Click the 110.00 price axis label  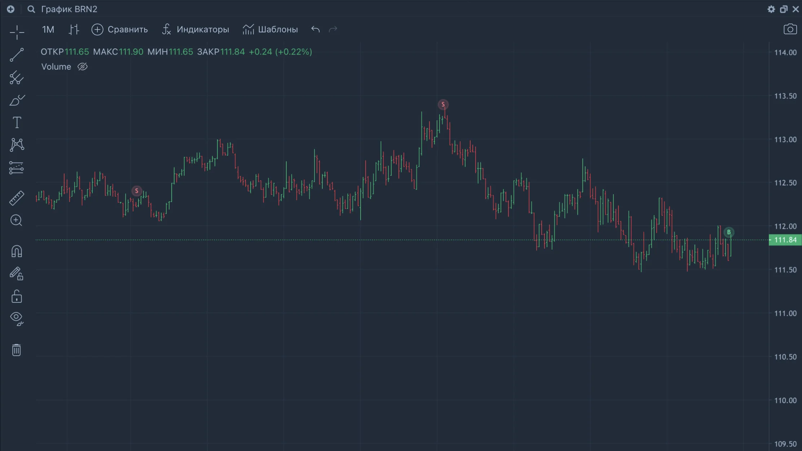[785, 401]
